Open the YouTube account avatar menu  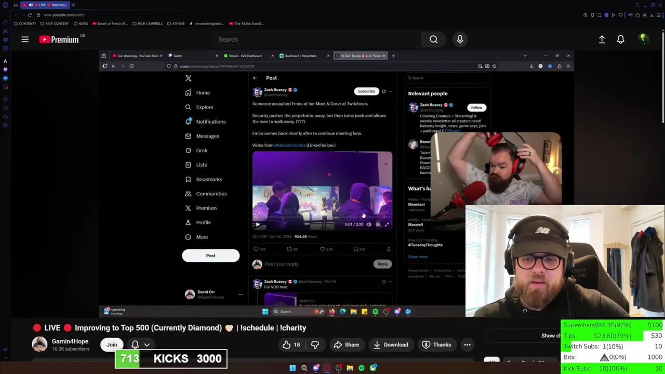(x=643, y=39)
